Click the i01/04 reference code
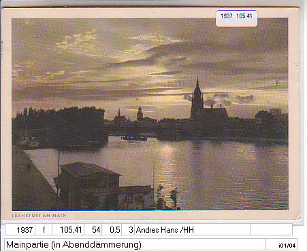Image resolution: width=307 pixels, height=251 pixels. pos(287,246)
